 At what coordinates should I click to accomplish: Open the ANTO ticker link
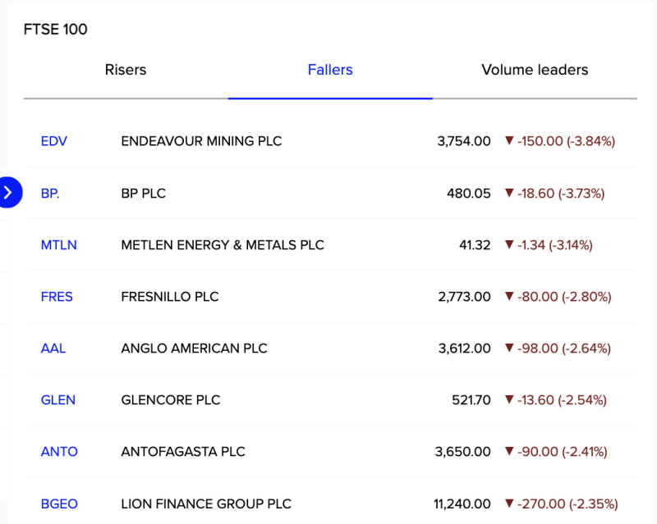tap(59, 452)
